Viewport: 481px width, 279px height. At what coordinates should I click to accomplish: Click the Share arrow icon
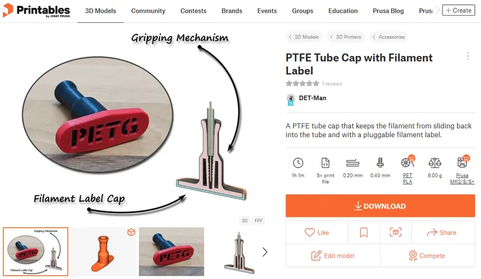point(432,233)
